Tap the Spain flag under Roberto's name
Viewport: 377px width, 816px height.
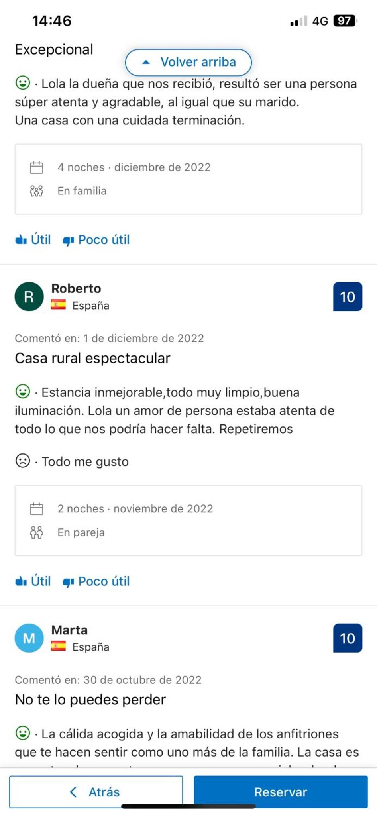[58, 305]
